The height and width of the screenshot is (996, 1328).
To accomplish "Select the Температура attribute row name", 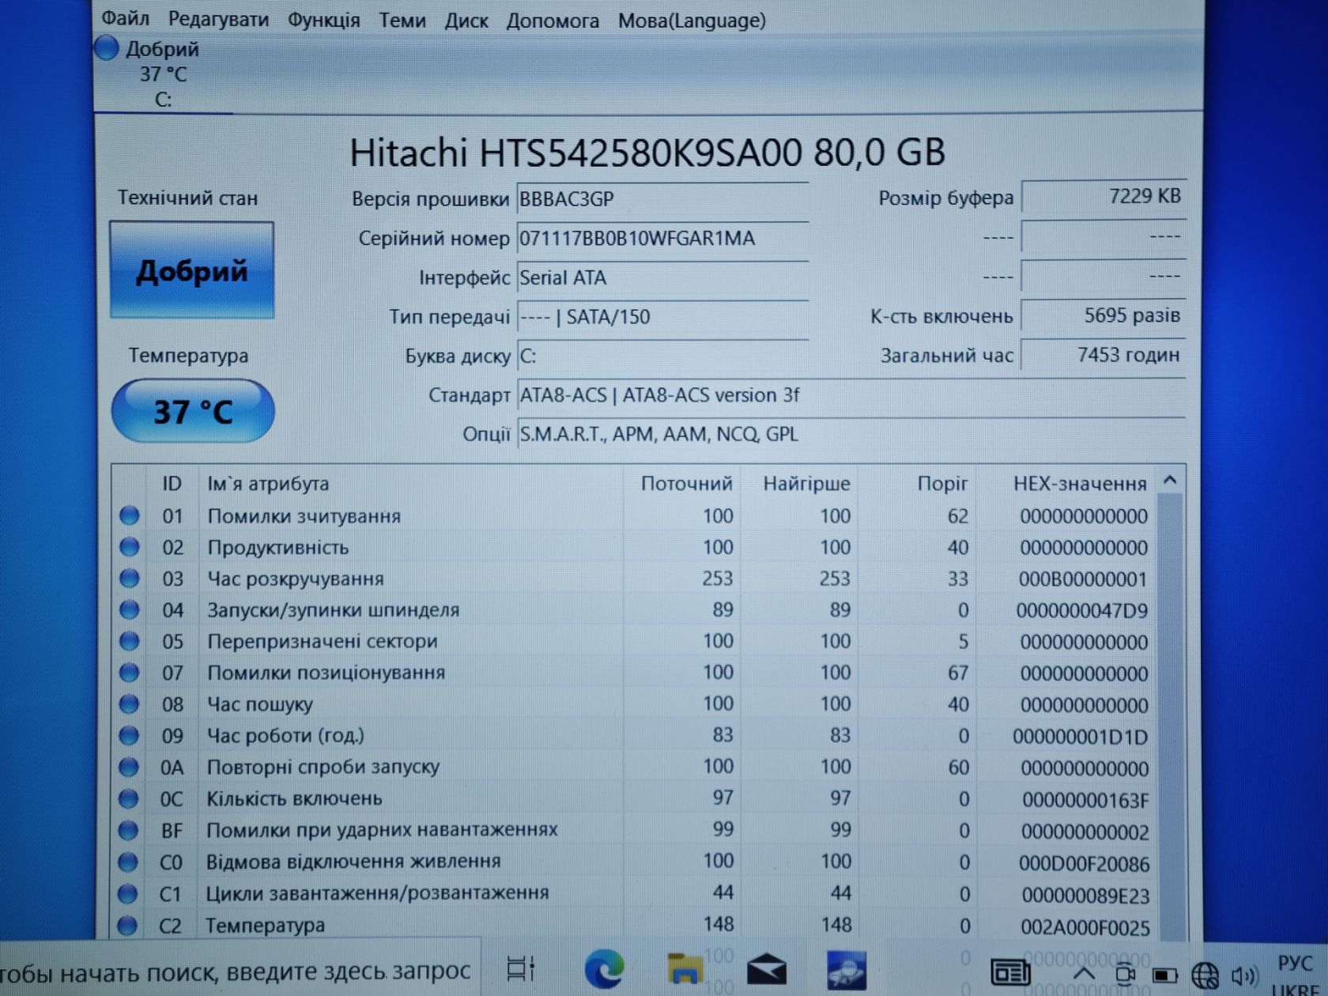I will coord(265,925).
